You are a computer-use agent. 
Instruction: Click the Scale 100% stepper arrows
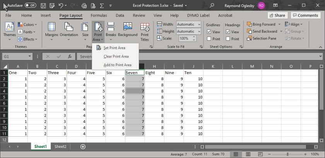pyautogui.click(x=194, y=38)
